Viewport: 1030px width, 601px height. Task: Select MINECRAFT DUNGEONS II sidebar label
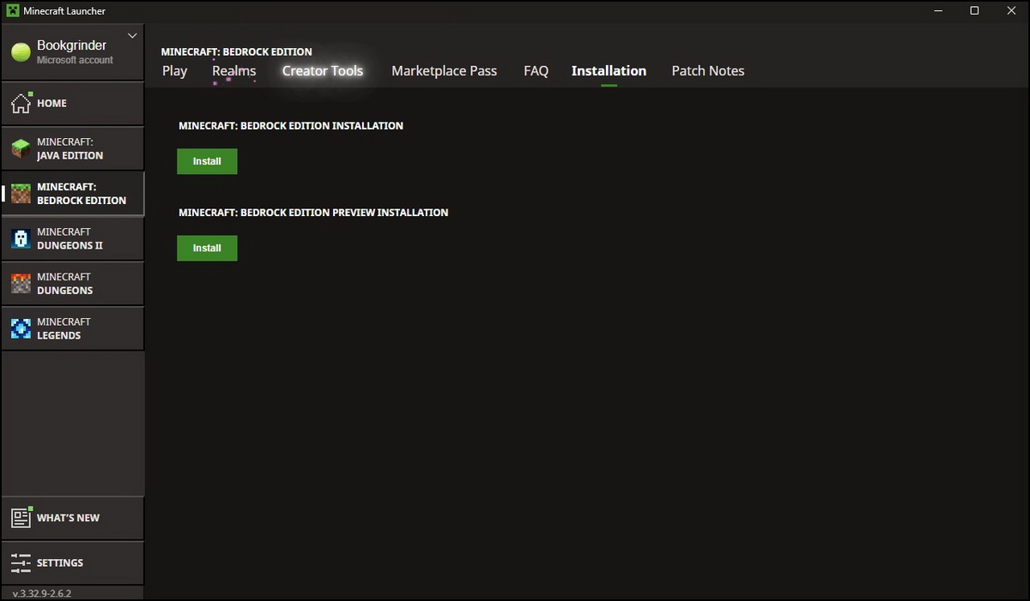70,238
